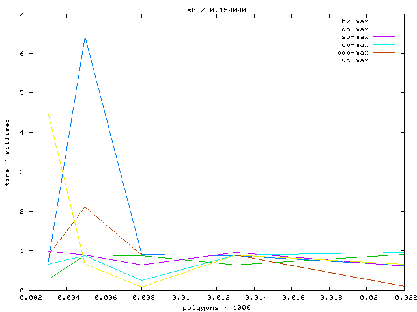
Task: Click the y-axis tick label 7
Action: (23, 14)
